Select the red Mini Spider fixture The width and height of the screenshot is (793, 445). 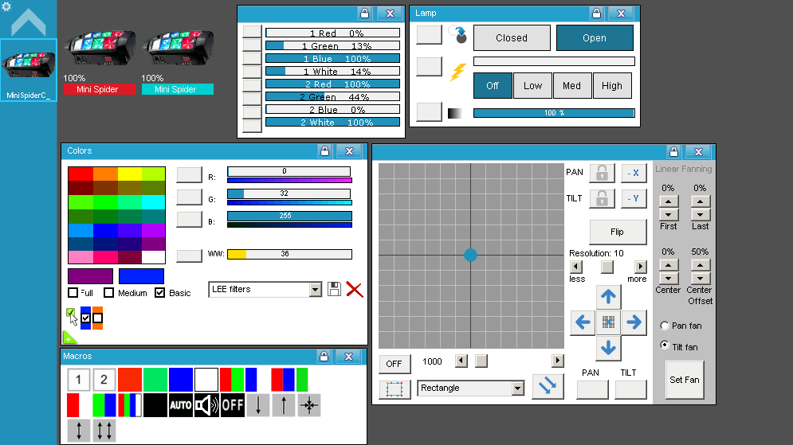coord(99,62)
